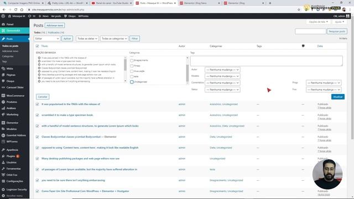Check the Fitness category in bulk edit
This screenshot has height=199, width=354.
click(132, 66)
